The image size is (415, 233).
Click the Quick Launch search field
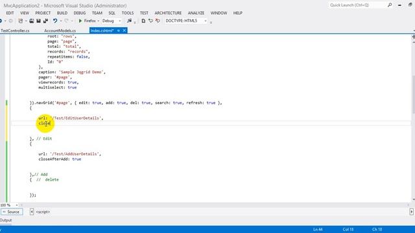point(357,5)
